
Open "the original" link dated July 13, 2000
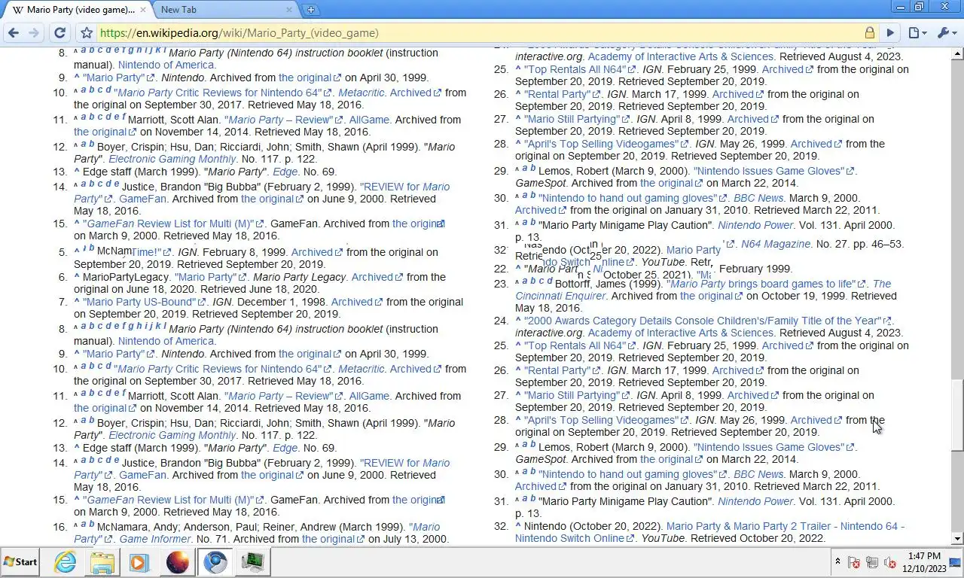pyautogui.click(x=328, y=539)
